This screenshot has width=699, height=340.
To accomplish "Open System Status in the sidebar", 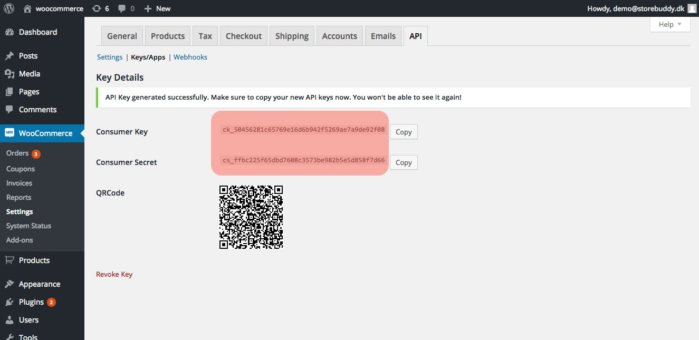I will [x=28, y=226].
